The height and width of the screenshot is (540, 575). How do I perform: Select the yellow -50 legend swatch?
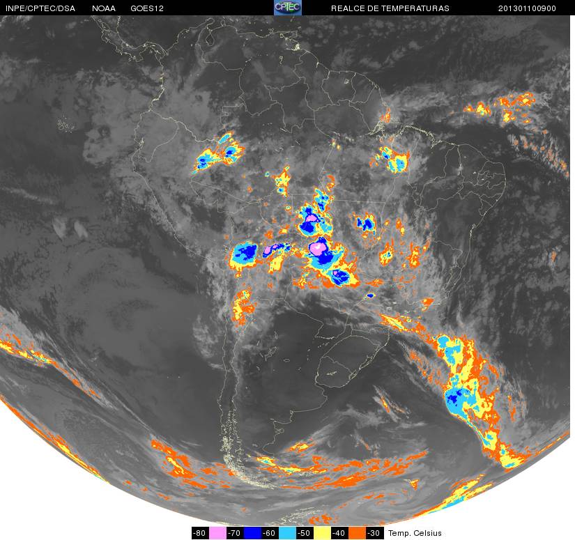[x=322, y=533]
